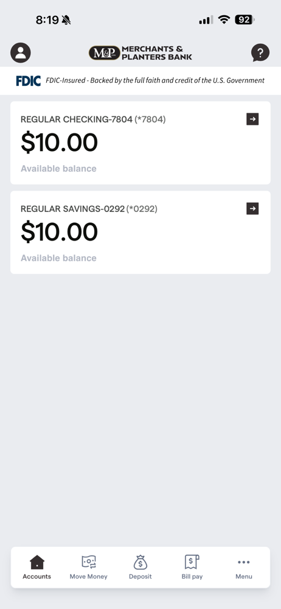281x609 pixels.
Task: Open the Menu three-dots icon
Action: point(244,562)
